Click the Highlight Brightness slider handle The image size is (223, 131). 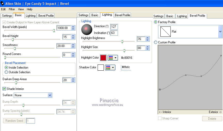pyautogui.click(x=122, y=42)
